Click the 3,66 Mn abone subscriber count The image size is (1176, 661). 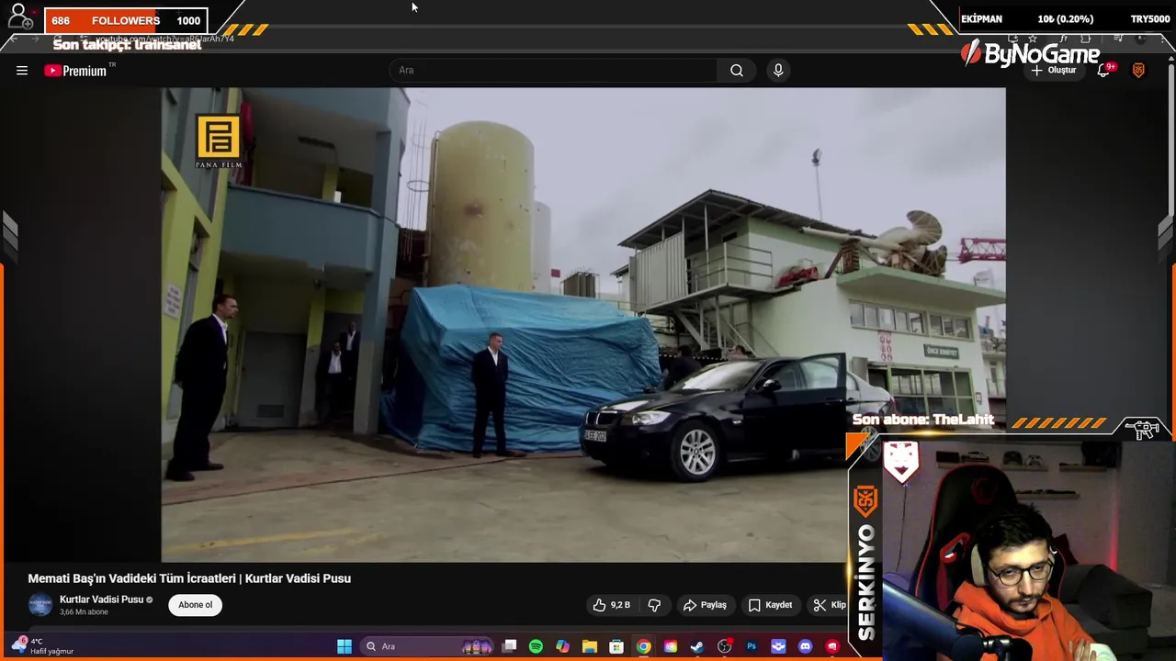(84, 612)
